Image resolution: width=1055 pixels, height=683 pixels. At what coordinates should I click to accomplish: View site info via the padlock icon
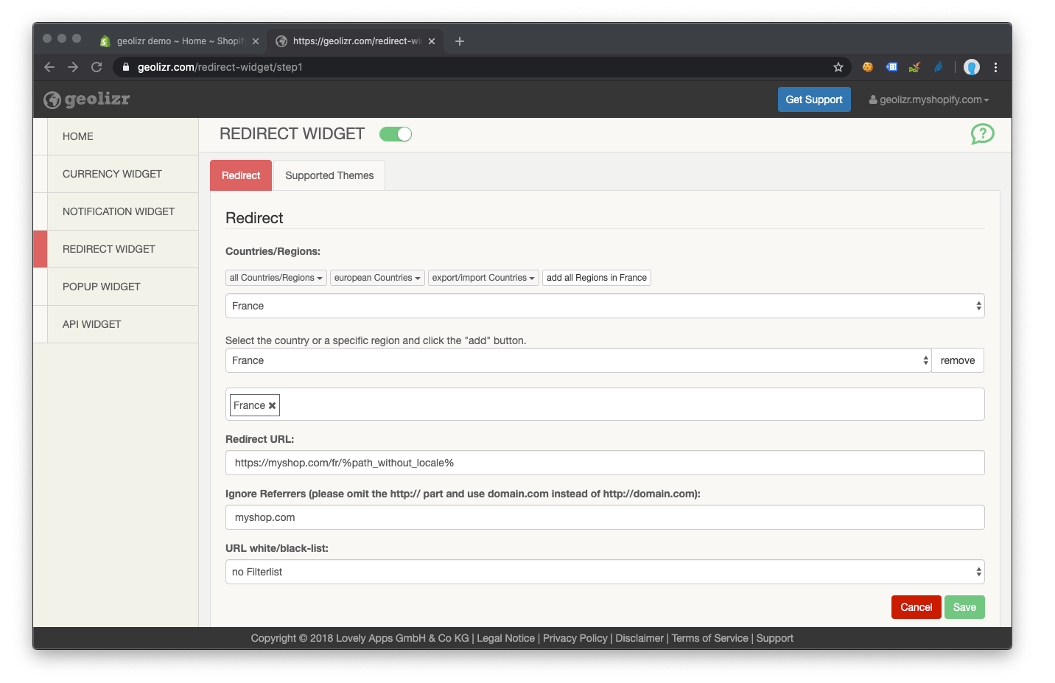click(126, 67)
